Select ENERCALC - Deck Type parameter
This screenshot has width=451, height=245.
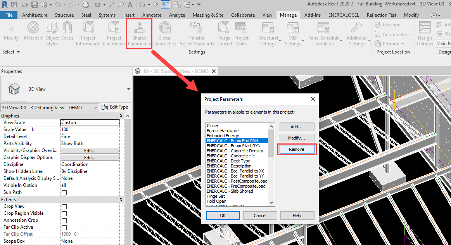228,161
